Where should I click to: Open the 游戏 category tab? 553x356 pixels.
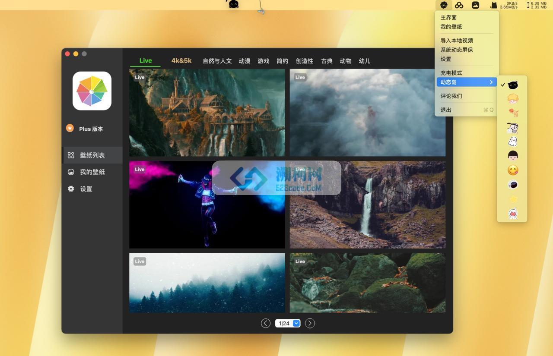[264, 61]
